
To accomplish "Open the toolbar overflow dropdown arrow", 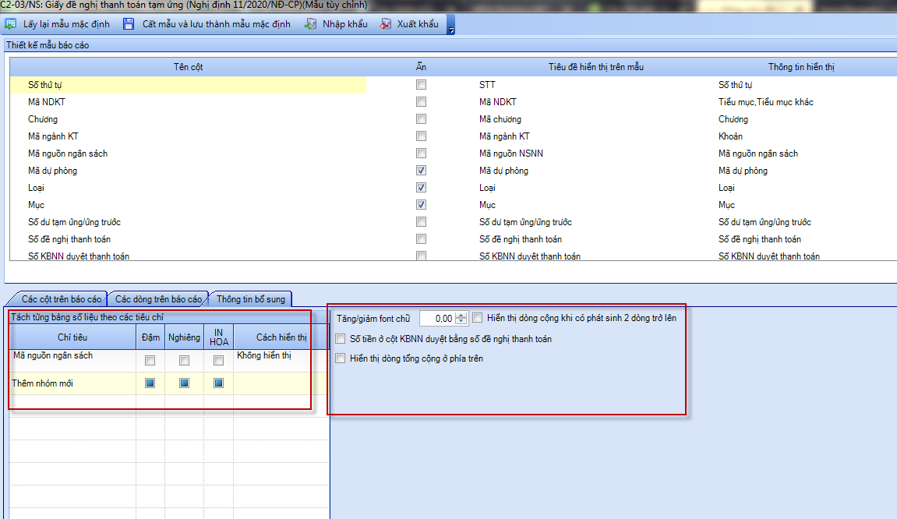I will tap(450, 30).
